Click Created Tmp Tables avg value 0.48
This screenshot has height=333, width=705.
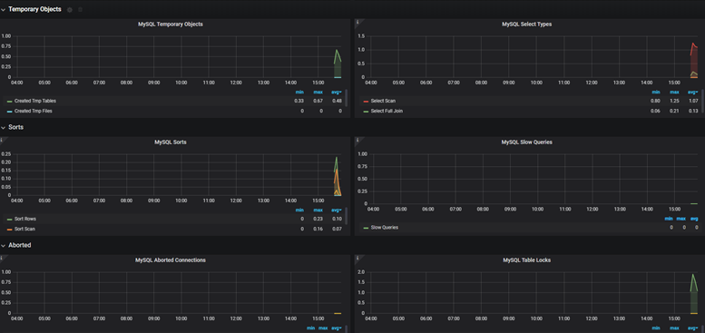[x=337, y=101]
